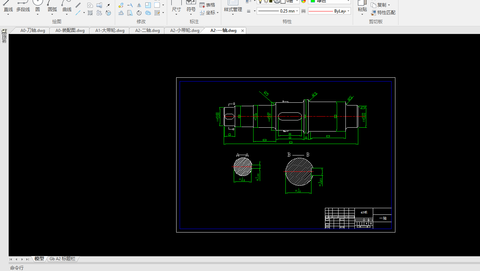Click the hatch fill icon in 绘图 panel
The height and width of the screenshot is (271, 480).
click(x=90, y=13)
